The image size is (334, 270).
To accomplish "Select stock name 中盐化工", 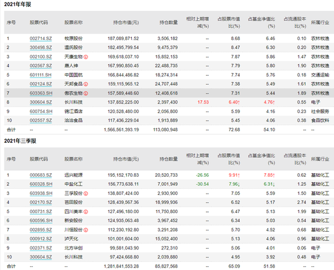I will (73, 184).
